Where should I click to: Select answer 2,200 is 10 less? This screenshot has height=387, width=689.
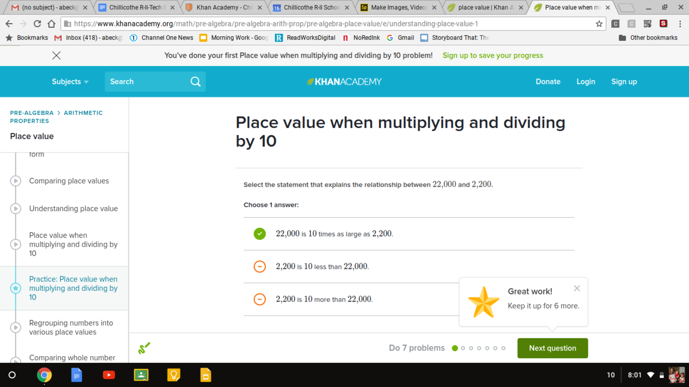pos(259,267)
